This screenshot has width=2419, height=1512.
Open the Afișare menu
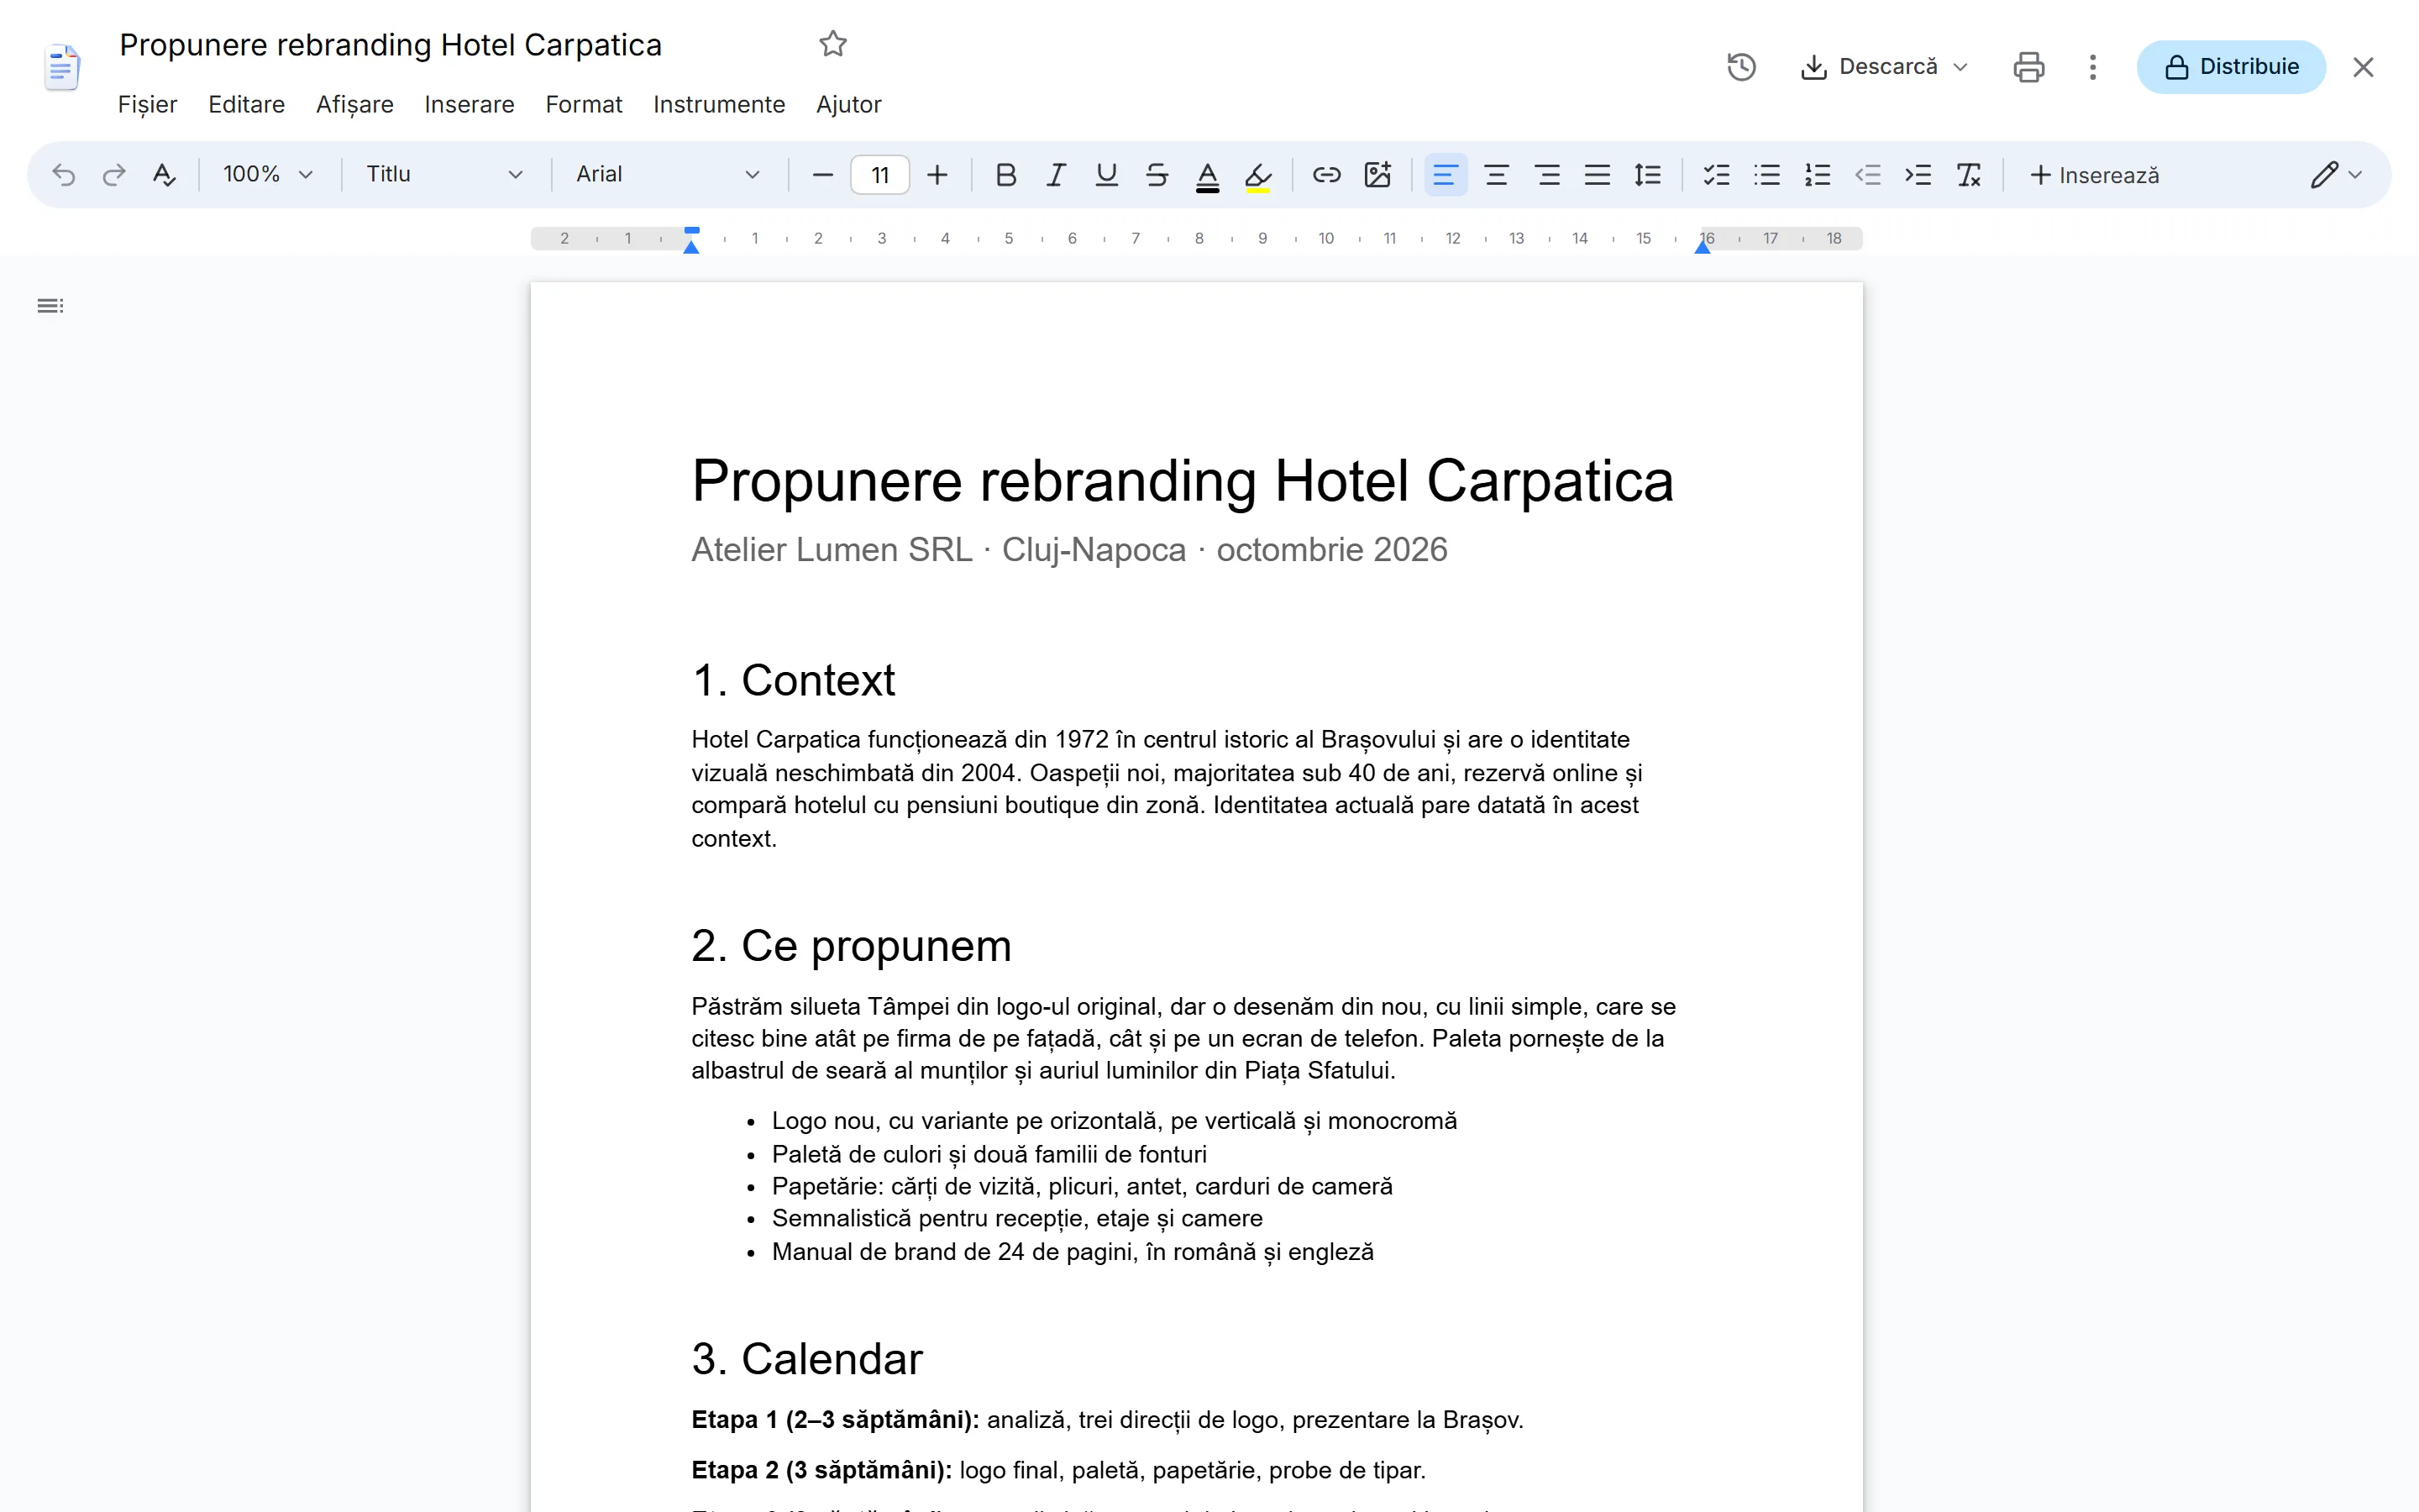(x=354, y=104)
